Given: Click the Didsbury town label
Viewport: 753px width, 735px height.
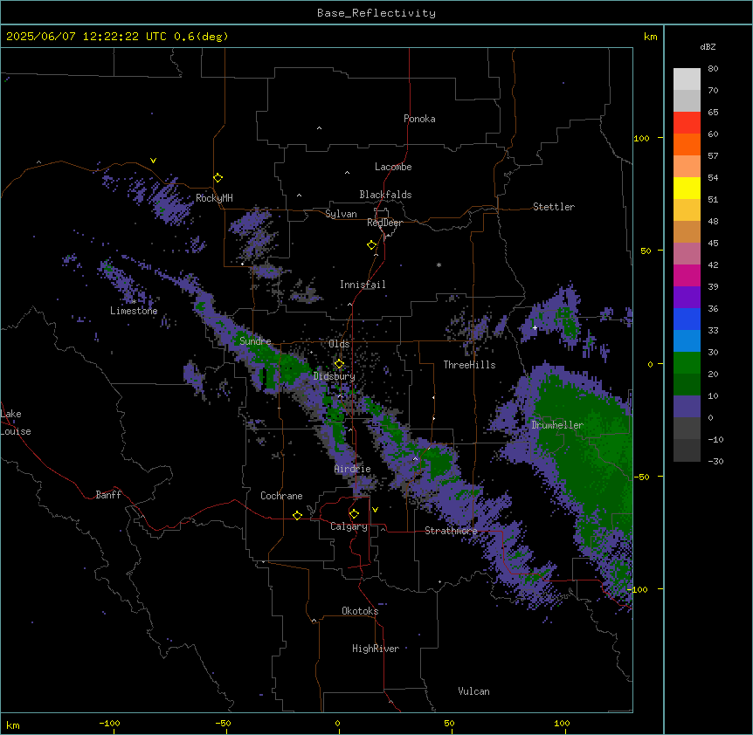Looking at the screenshot, I should 334,376.
